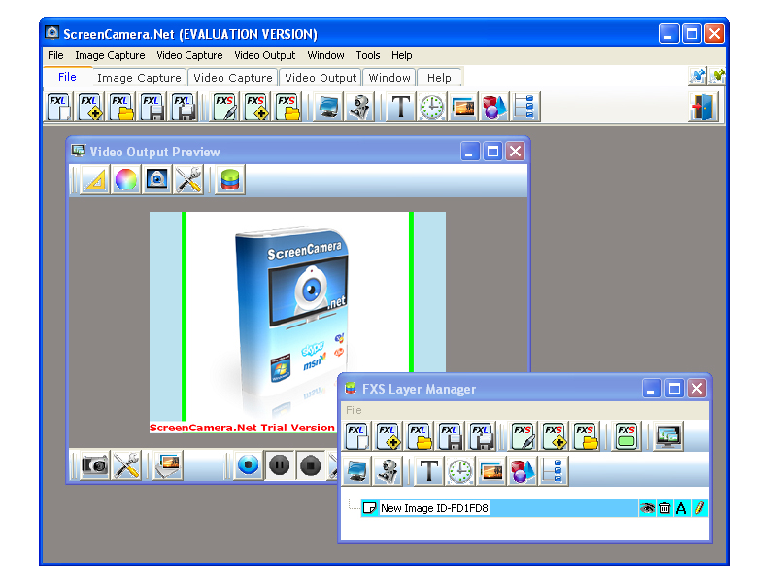
Task: Click the blue monitor screen icon in main toolbar
Action: click(328, 107)
